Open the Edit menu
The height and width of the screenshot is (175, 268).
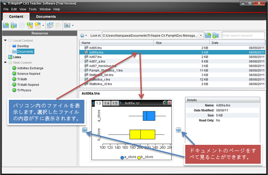(14, 9)
